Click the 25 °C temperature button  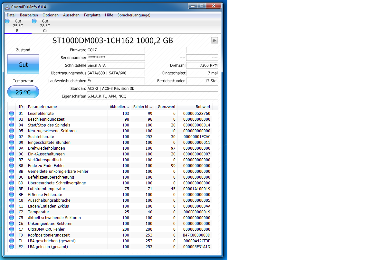pos(23,92)
